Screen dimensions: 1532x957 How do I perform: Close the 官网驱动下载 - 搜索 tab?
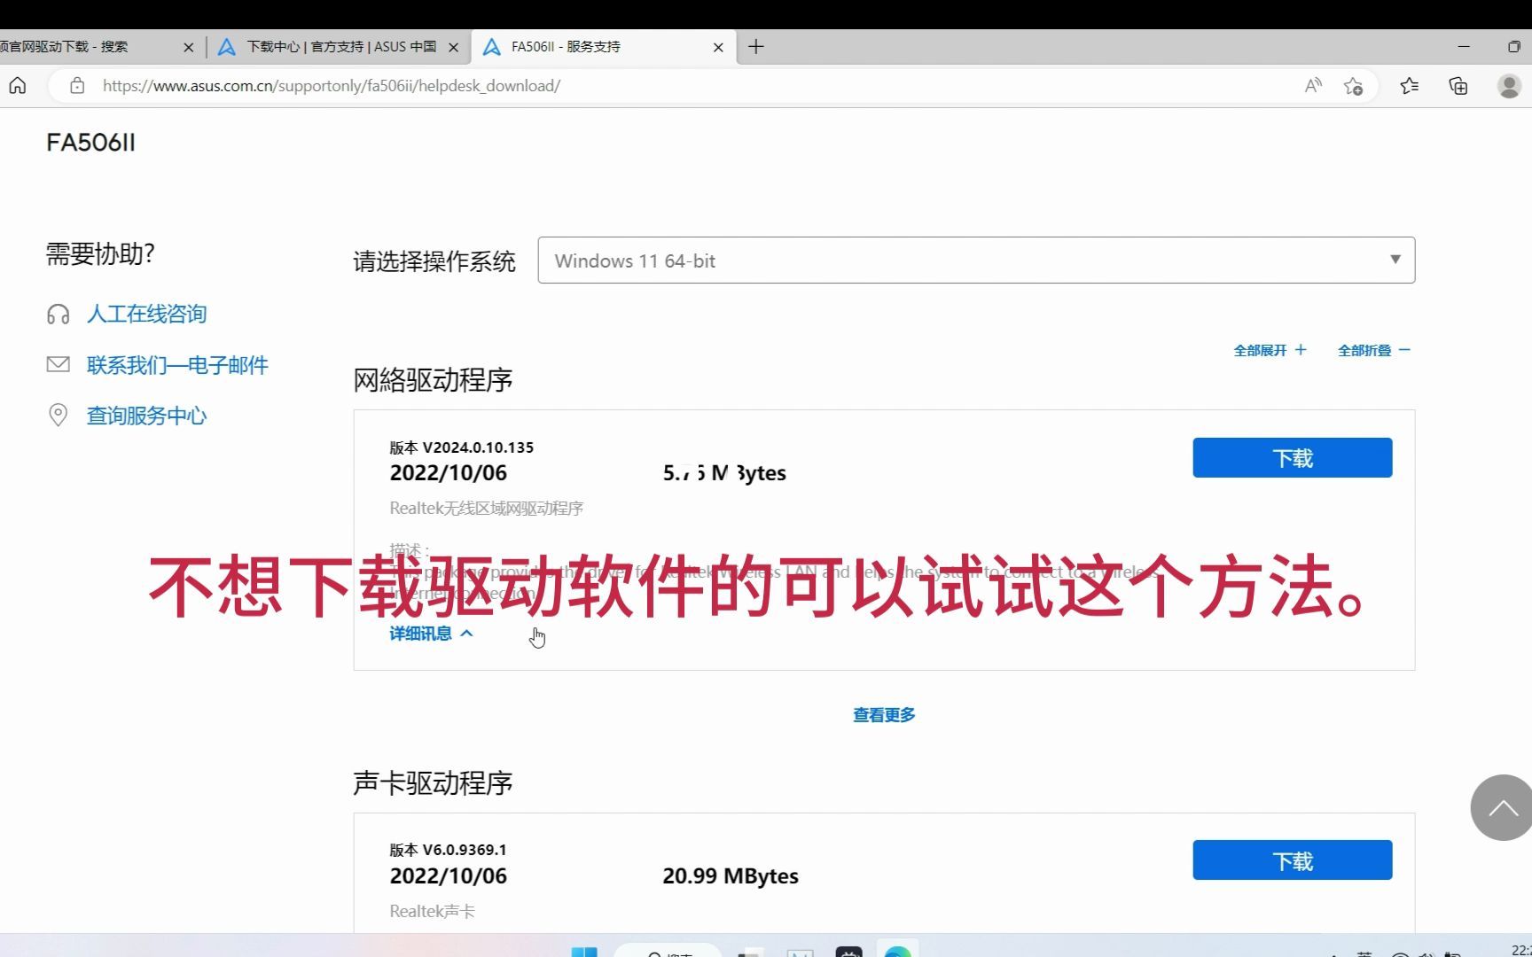point(188,47)
